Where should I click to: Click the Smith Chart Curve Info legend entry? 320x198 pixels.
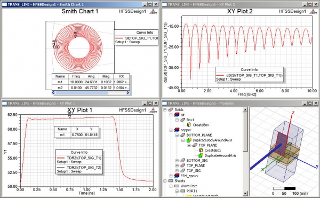137,38
